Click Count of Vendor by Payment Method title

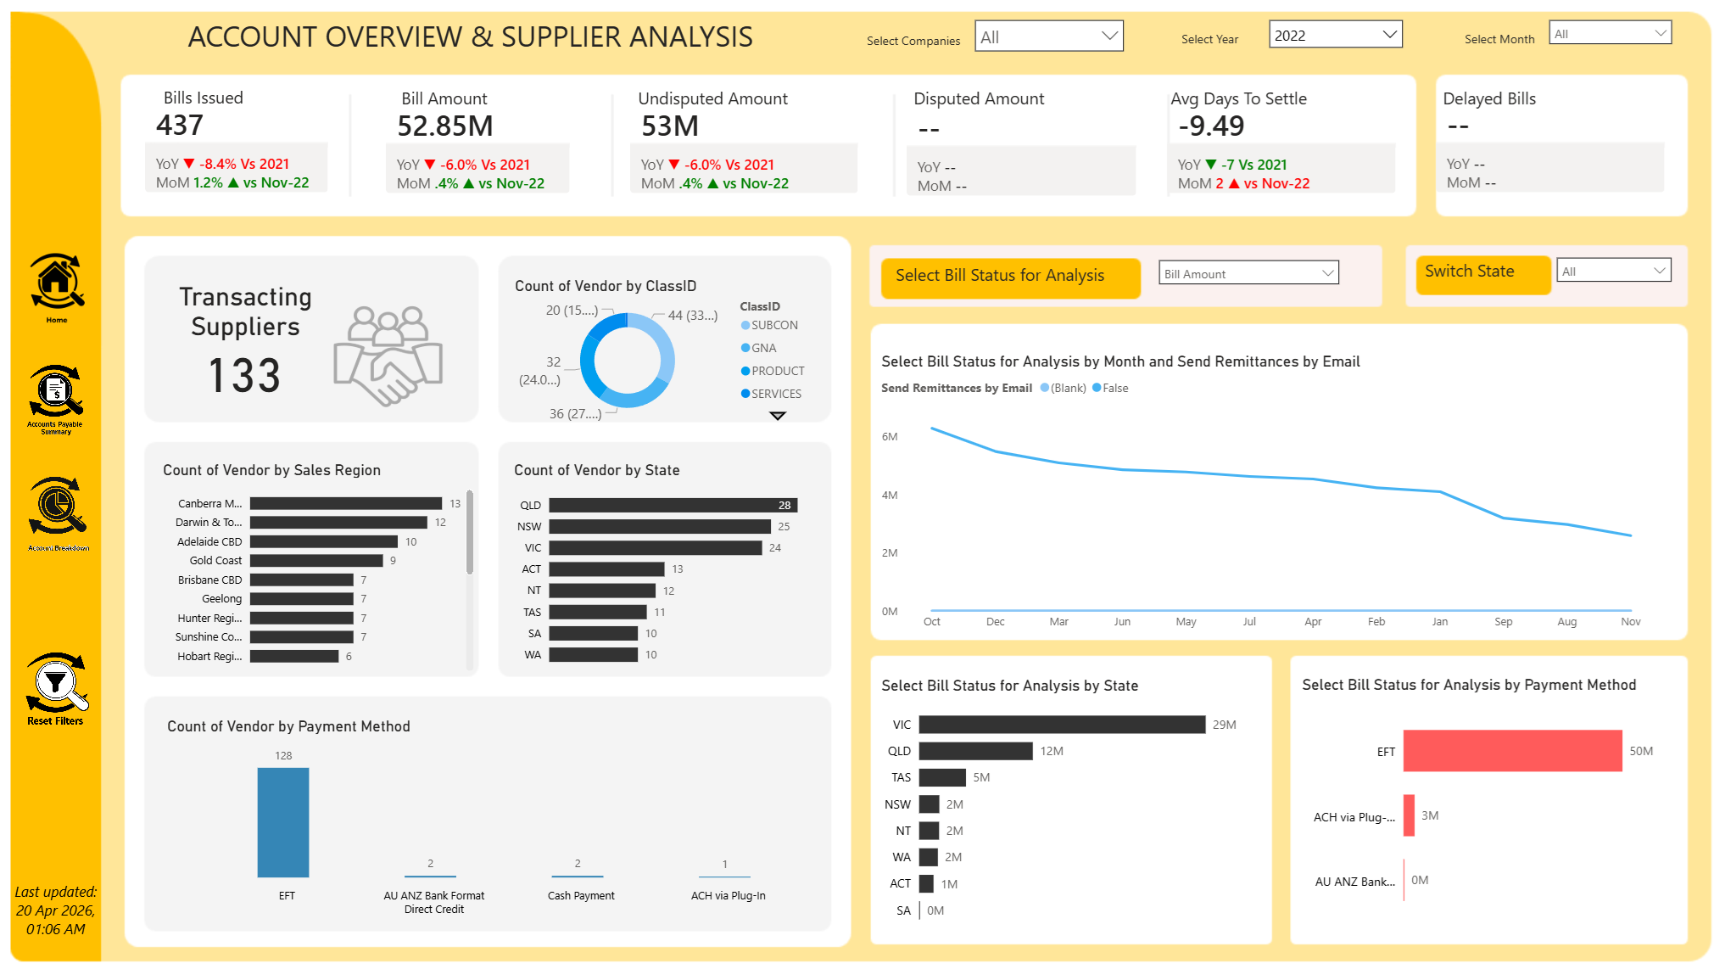[288, 726]
